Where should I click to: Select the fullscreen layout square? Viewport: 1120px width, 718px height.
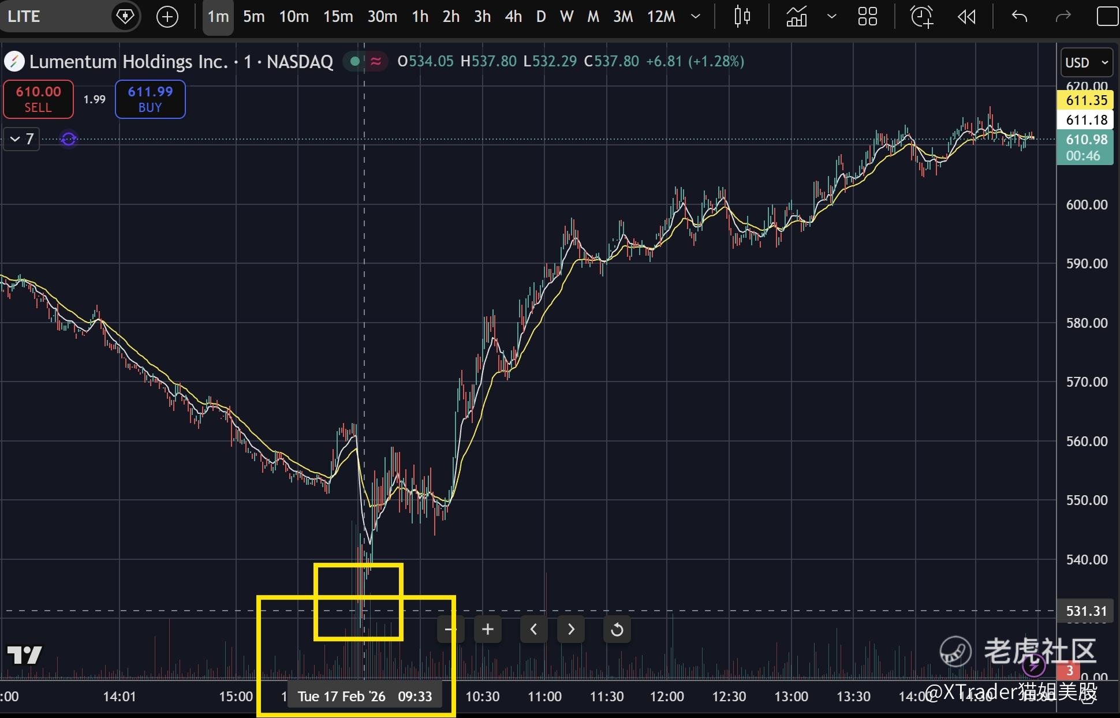coord(1107,17)
